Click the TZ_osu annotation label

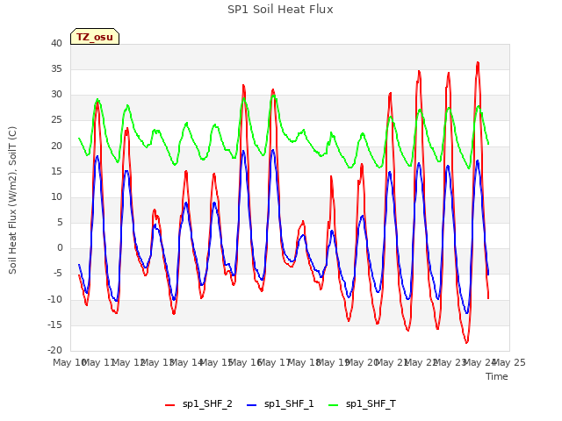click(x=95, y=37)
